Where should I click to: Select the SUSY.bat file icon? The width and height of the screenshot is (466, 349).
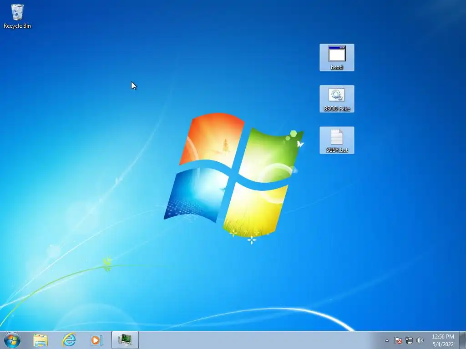[337, 140]
